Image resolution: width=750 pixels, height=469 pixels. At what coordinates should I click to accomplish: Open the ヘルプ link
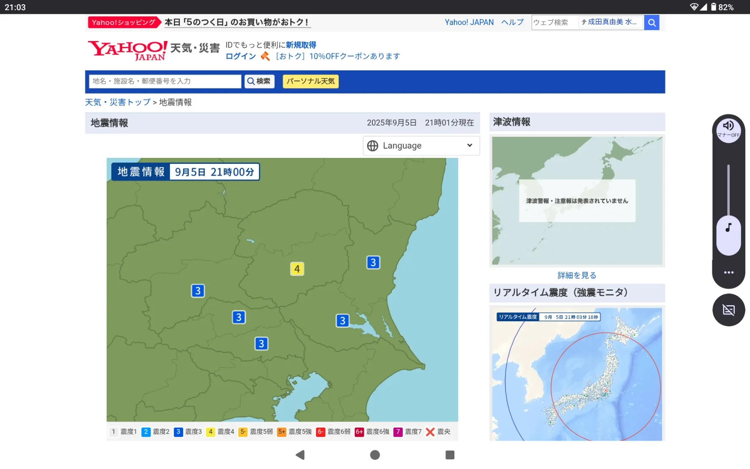(512, 22)
